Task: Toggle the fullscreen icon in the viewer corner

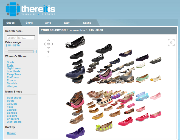Action: pos(171,42)
